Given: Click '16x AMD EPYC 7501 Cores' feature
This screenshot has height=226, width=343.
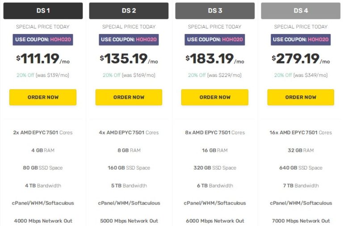Looking at the screenshot, I should point(301,133).
